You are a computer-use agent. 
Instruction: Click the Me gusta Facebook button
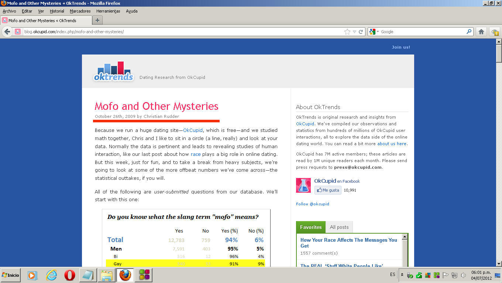328,190
